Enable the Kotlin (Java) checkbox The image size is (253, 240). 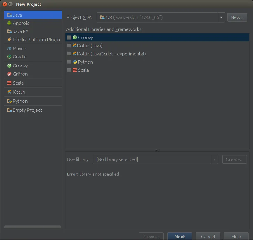[x=69, y=45]
